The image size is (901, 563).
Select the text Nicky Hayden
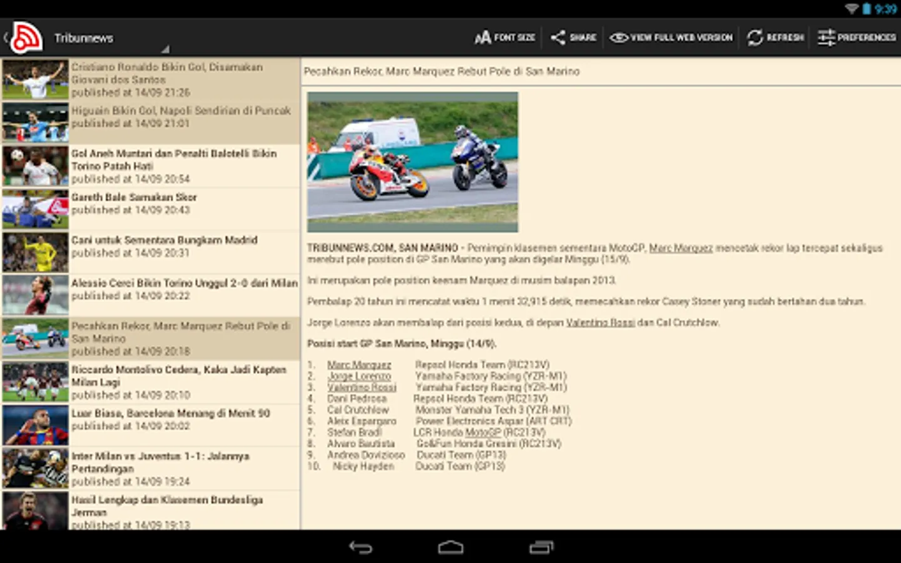click(x=364, y=466)
